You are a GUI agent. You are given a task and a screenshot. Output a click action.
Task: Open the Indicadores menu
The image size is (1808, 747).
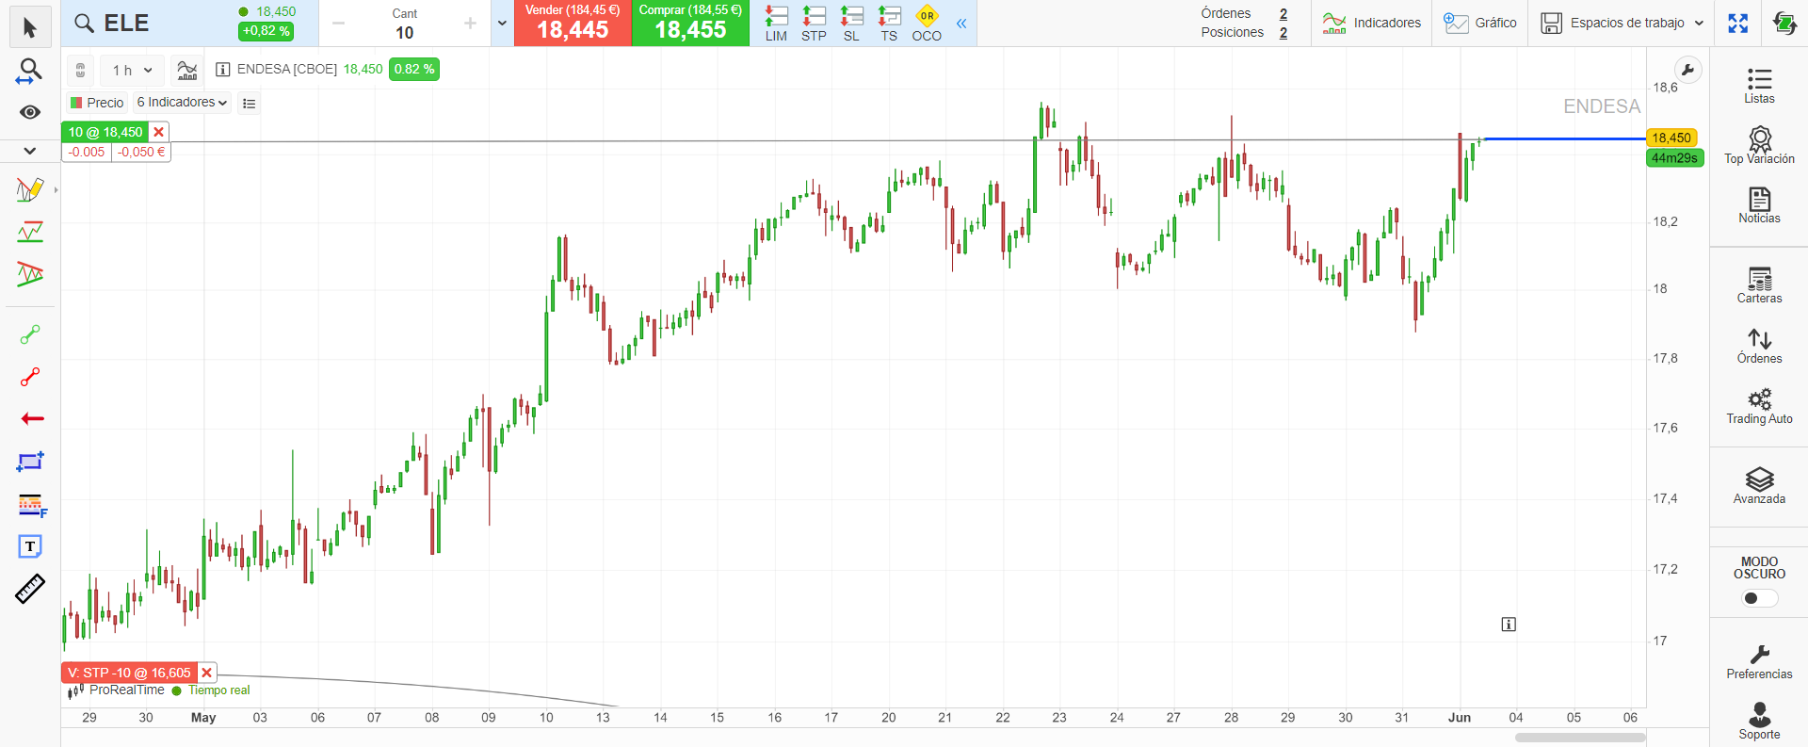(x=1371, y=24)
